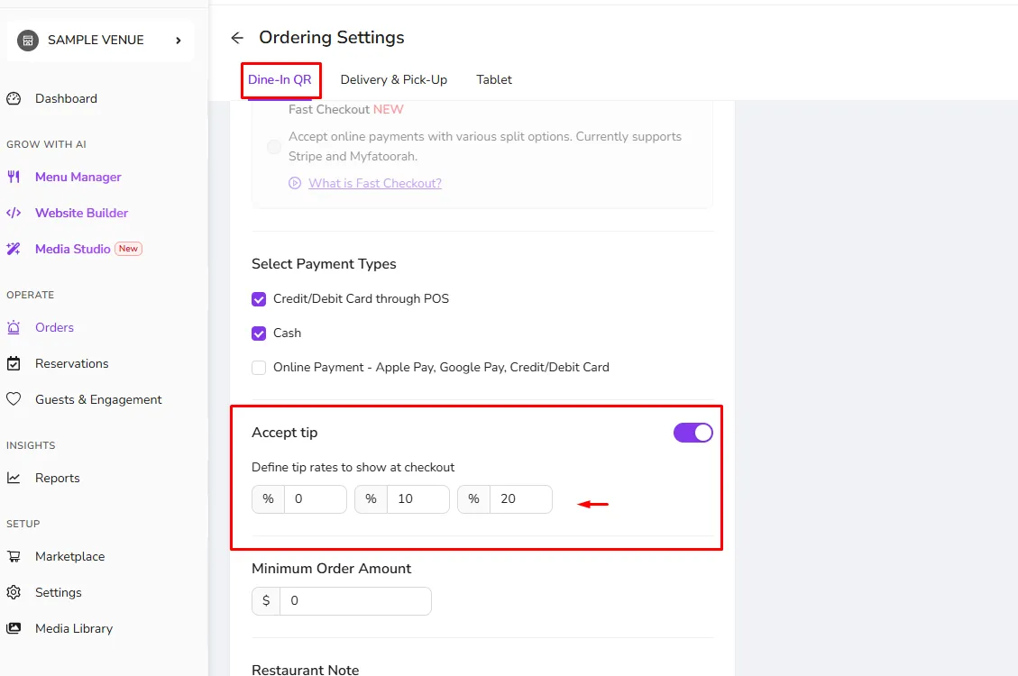
Task: Click the Reservations calendar icon
Action: [14, 363]
